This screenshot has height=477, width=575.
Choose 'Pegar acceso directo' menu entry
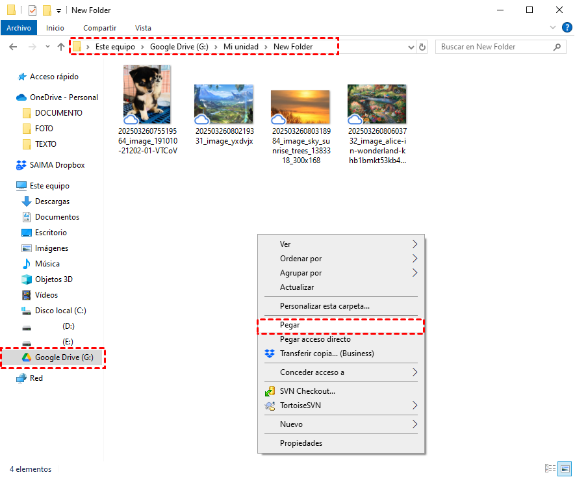coord(341,339)
